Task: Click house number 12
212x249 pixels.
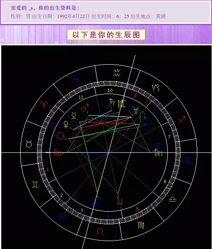Action: pyautogui.click(x=53, y=125)
